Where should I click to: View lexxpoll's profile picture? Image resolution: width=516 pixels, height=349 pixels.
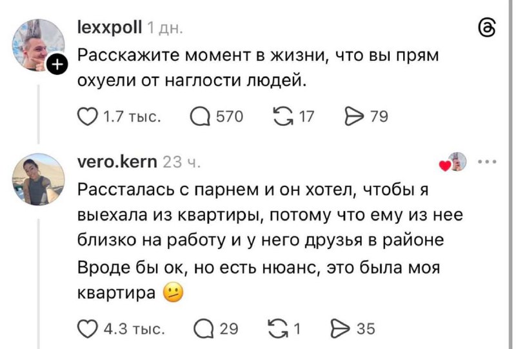pos(36,44)
